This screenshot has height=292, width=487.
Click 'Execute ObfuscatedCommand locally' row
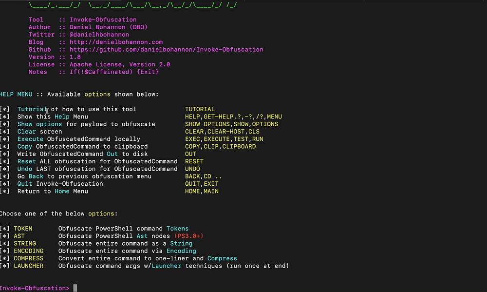[x=79, y=139]
